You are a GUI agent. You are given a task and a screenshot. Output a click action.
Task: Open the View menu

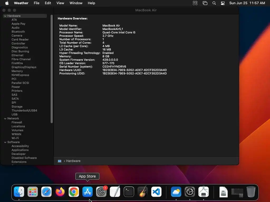(x=60, y=3)
